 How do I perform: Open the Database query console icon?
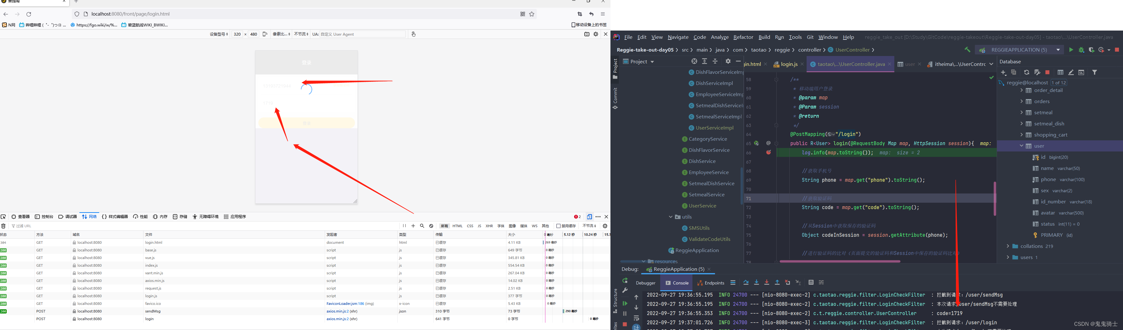coord(1081,73)
